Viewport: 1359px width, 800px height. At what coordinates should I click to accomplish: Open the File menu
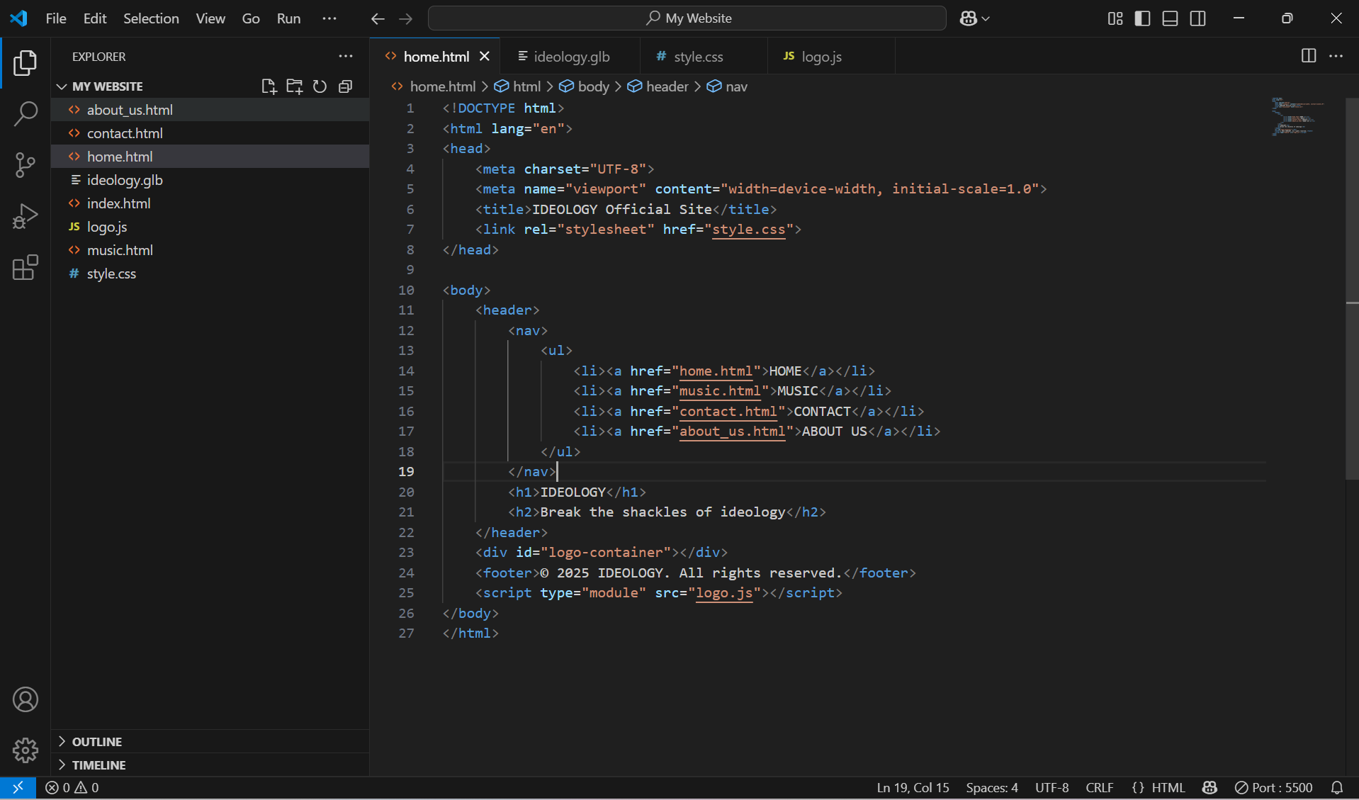(x=56, y=18)
